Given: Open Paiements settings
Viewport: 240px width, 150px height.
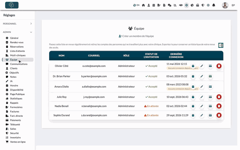Looking at the screenshot, I should (x=15, y=120).
